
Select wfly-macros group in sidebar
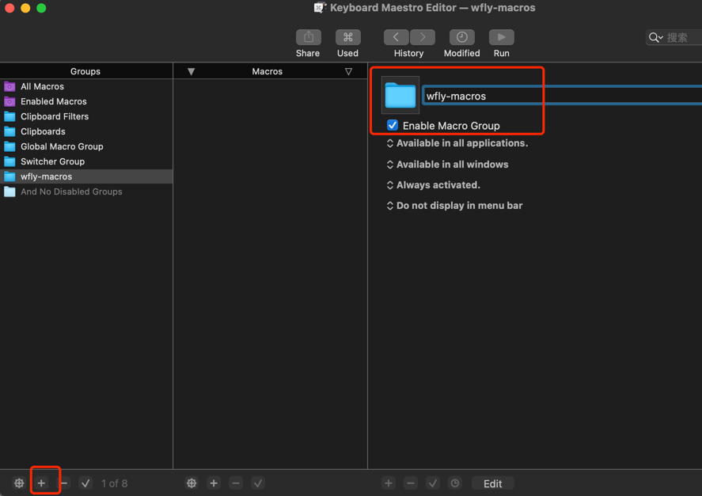86,176
